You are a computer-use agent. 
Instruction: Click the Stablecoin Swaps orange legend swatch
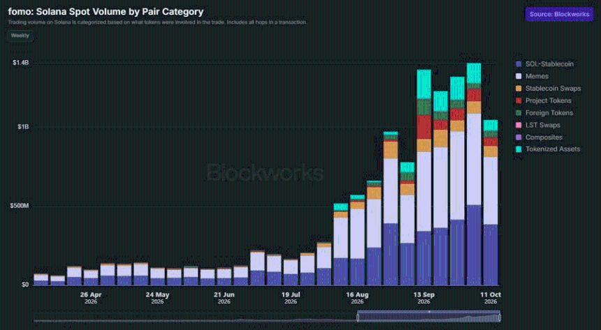click(x=519, y=89)
